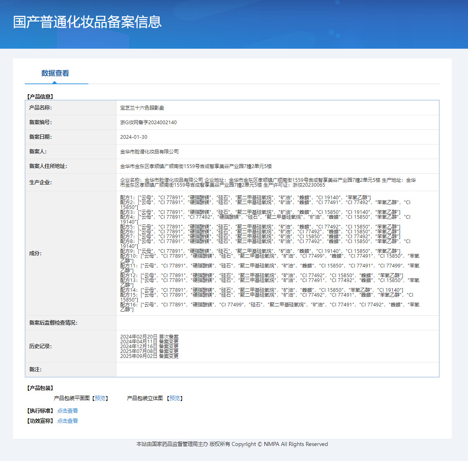Select filer 金华市脸谱化妆品有限公司

tap(149, 151)
